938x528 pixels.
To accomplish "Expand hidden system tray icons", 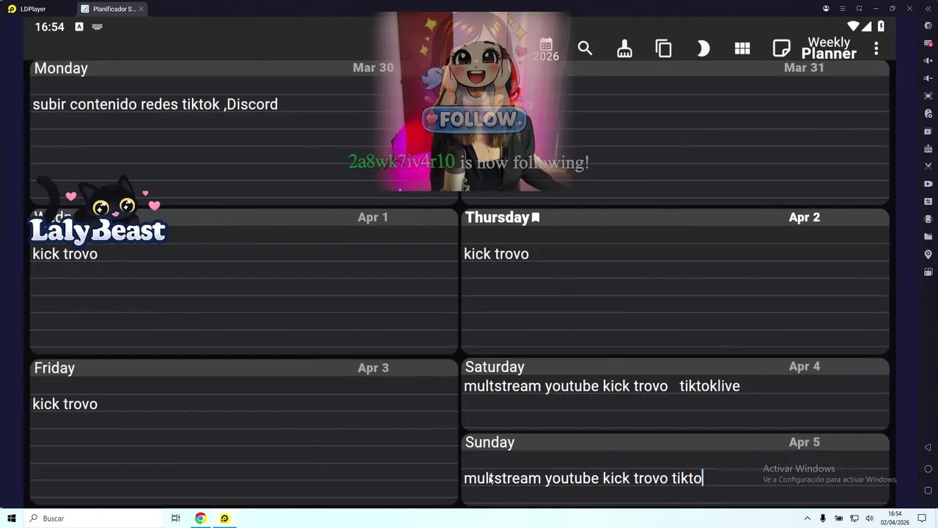I will (x=808, y=518).
